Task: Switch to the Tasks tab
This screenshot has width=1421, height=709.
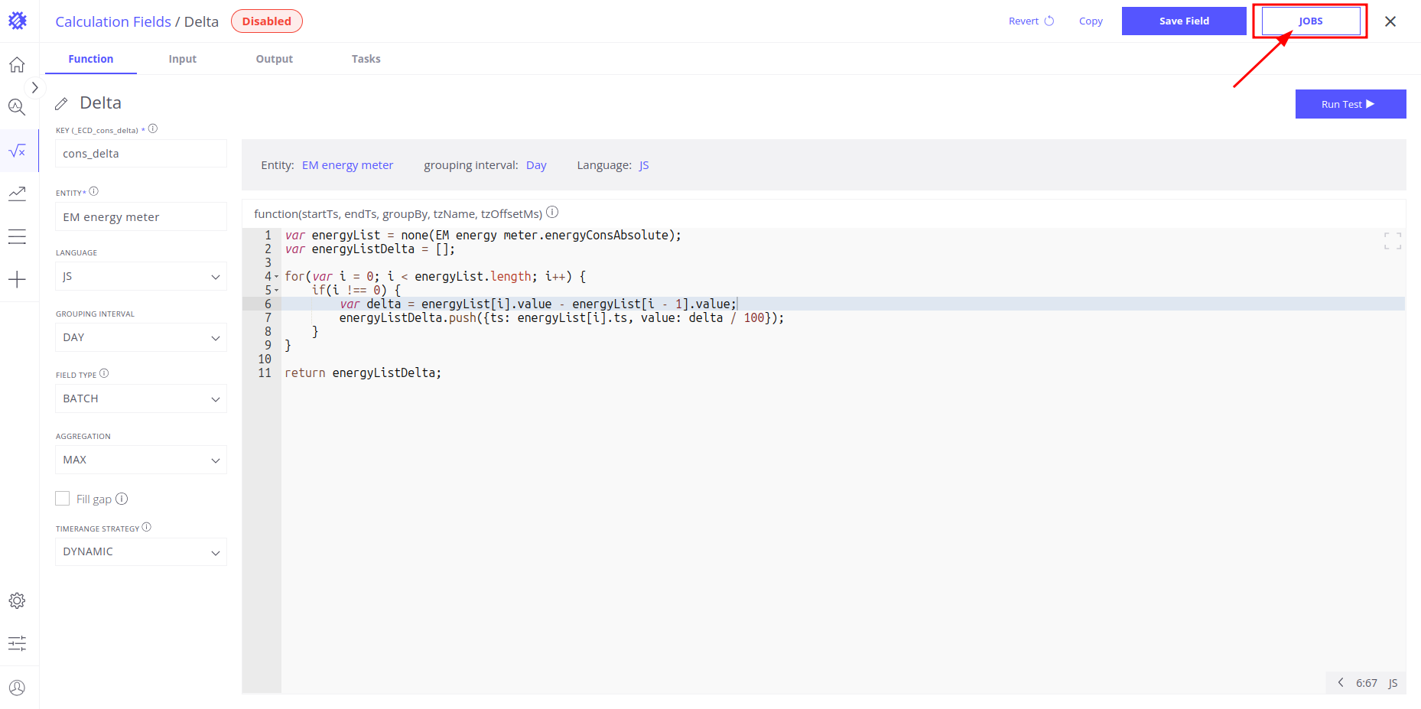Action: (x=366, y=59)
